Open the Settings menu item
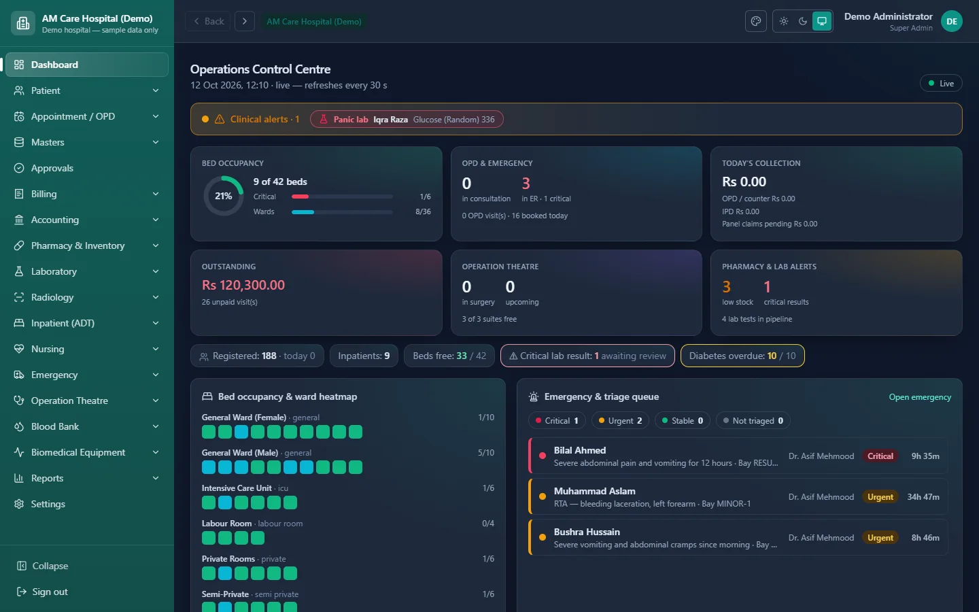 click(x=87, y=504)
